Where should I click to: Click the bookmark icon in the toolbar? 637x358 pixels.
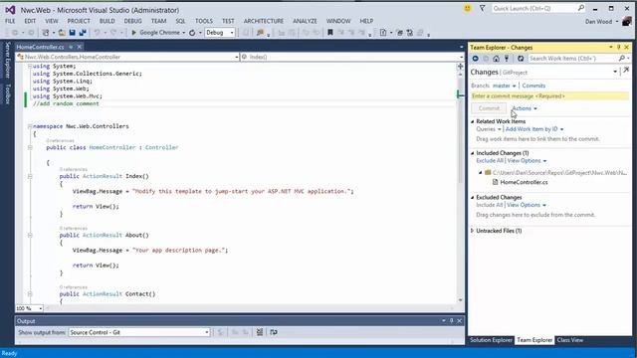pyautogui.click(x=330, y=33)
